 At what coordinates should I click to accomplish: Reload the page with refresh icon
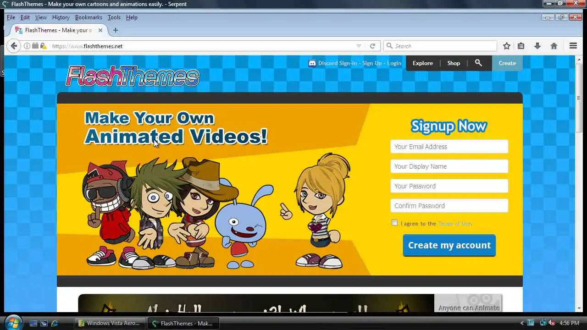(372, 46)
